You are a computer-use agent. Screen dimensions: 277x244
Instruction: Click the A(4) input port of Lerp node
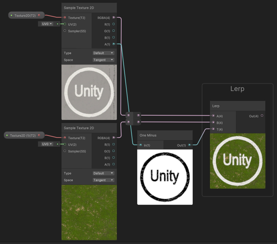point(213,116)
